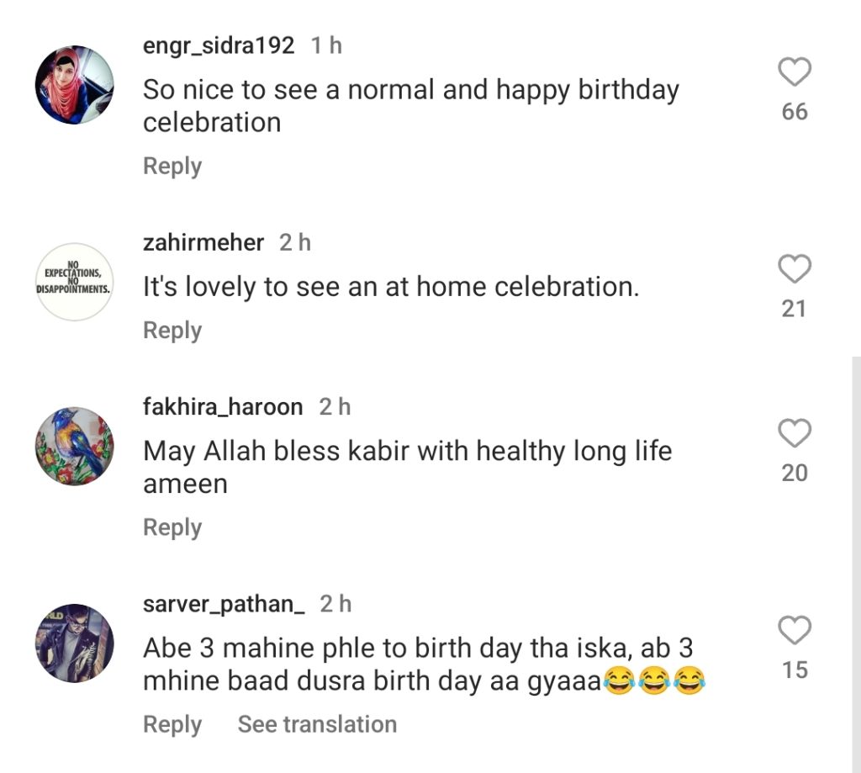Viewport: 861px width, 773px height.
Task: Go to the fakhira_haroon username profile
Action: click(223, 407)
